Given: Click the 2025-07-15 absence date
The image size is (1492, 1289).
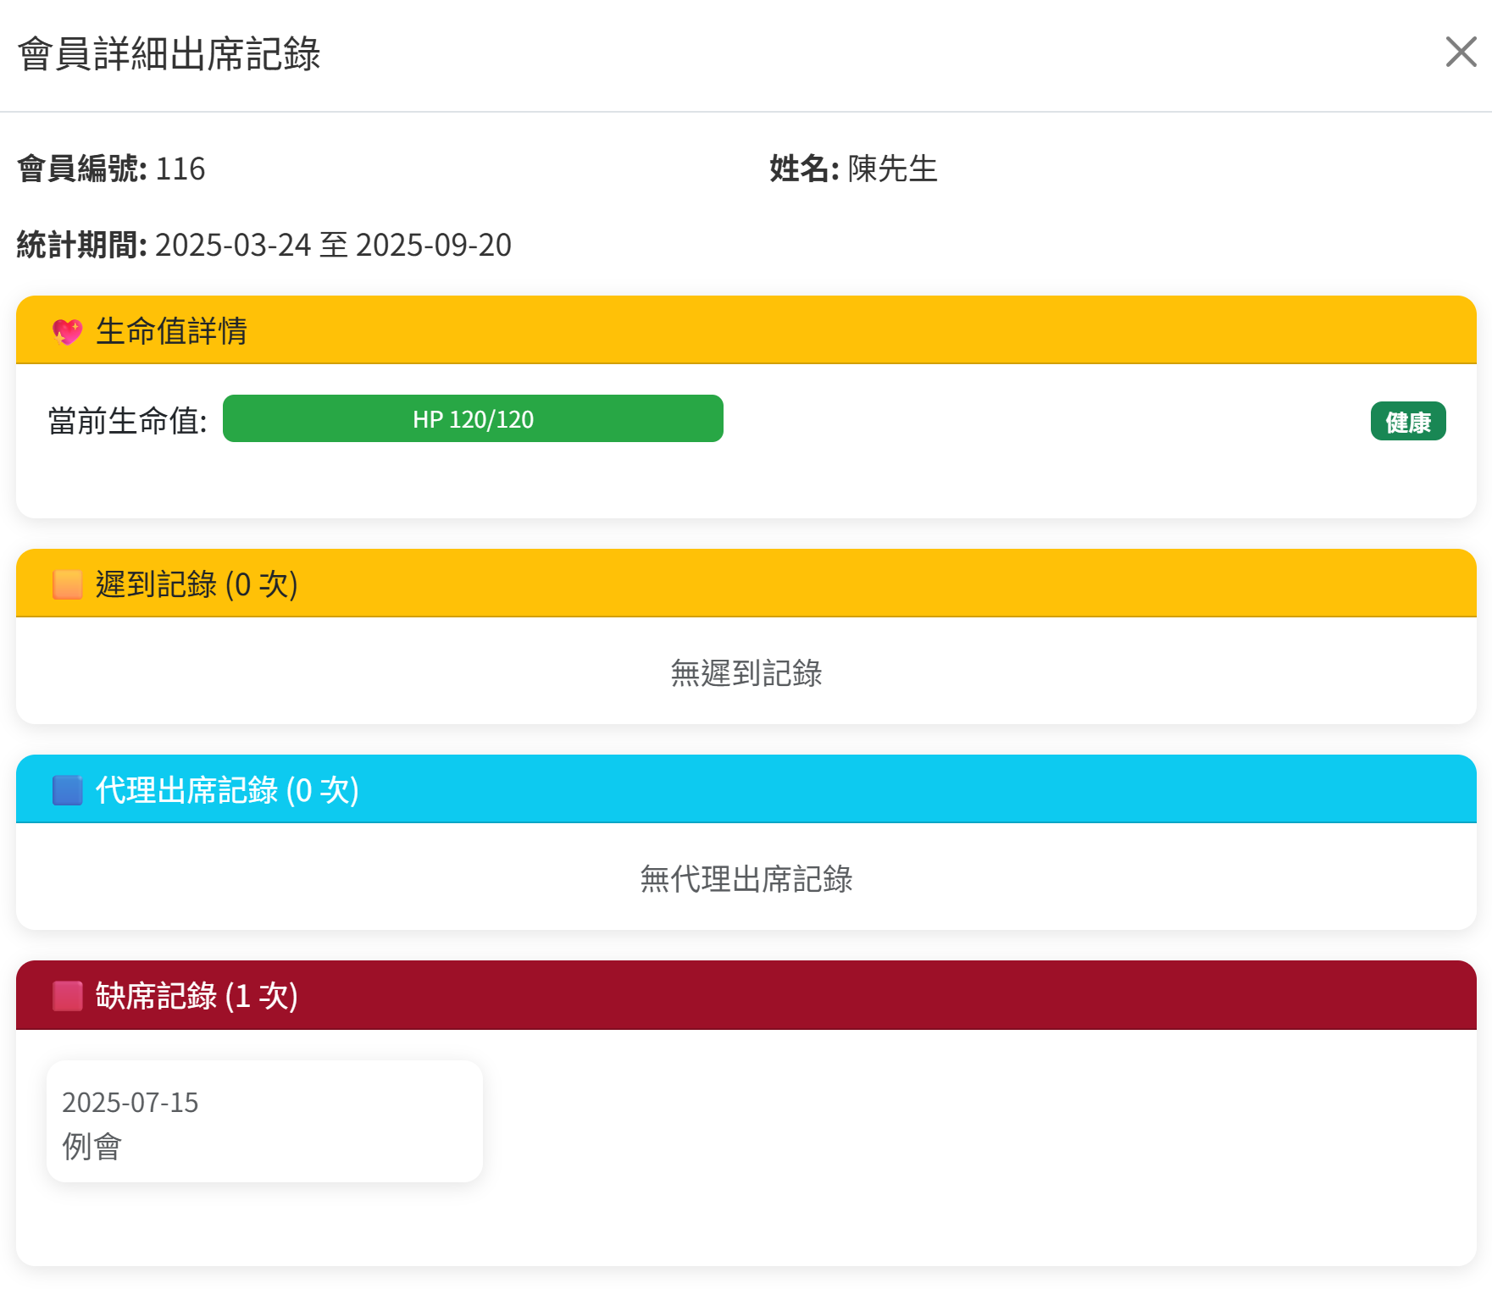Looking at the screenshot, I should point(130,1103).
